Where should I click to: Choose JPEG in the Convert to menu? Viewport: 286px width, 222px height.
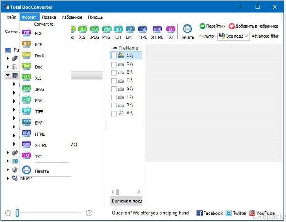tap(45, 89)
